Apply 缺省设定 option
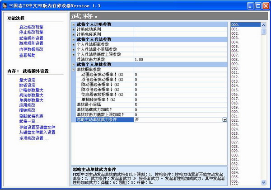 [x=27, y=85]
